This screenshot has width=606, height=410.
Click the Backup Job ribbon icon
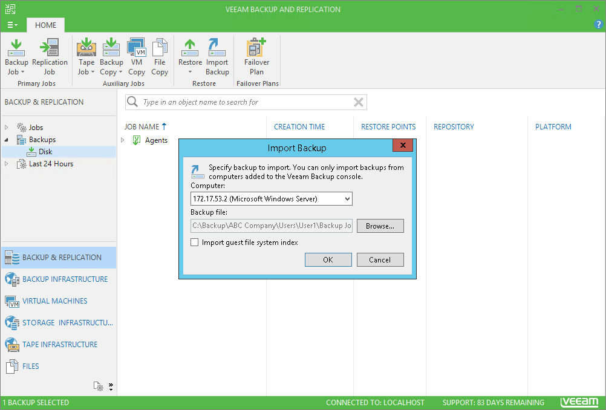point(16,48)
